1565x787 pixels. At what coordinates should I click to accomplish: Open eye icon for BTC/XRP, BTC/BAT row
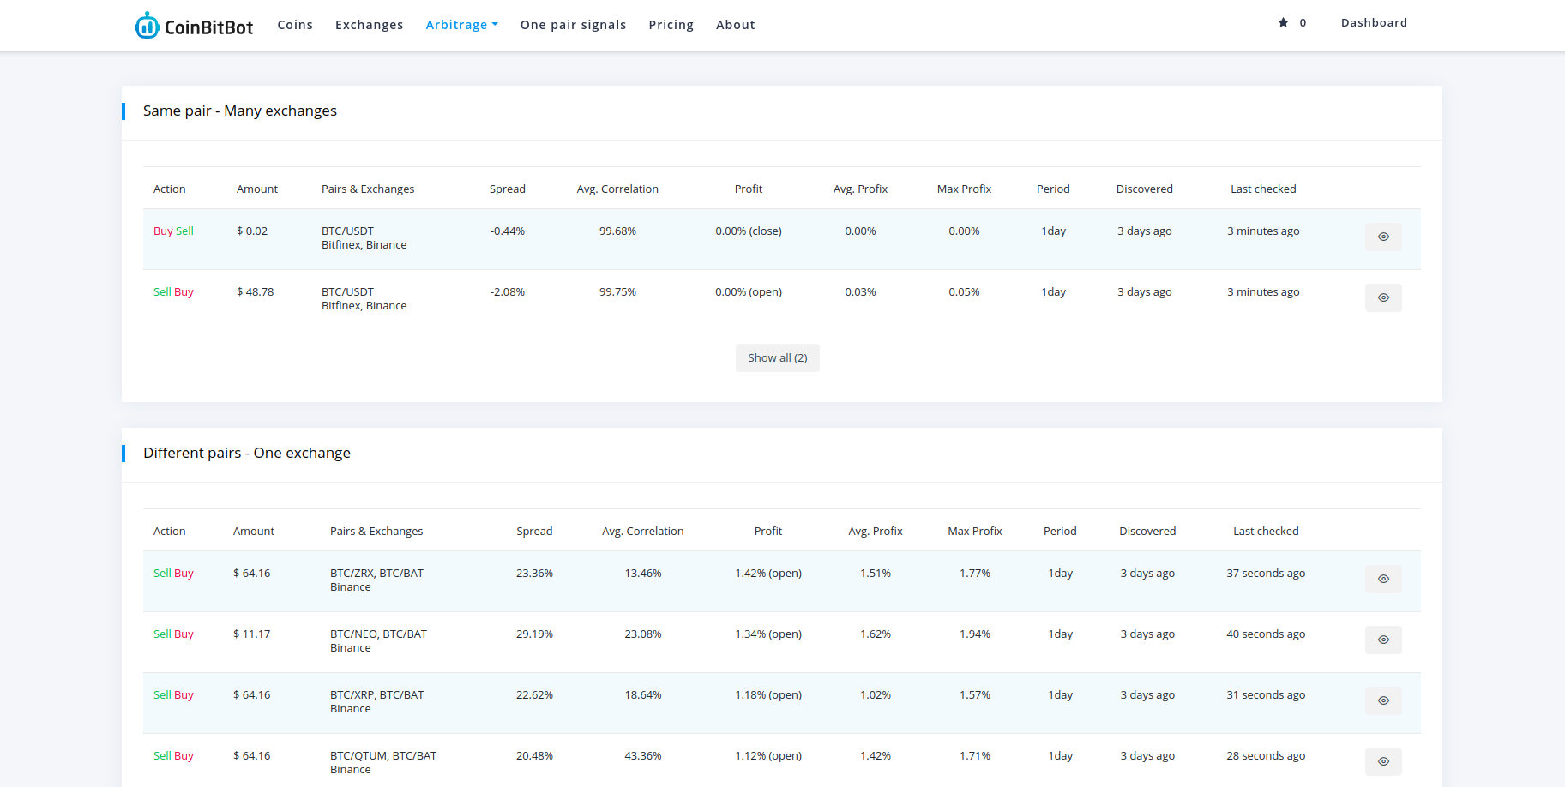[x=1383, y=700]
